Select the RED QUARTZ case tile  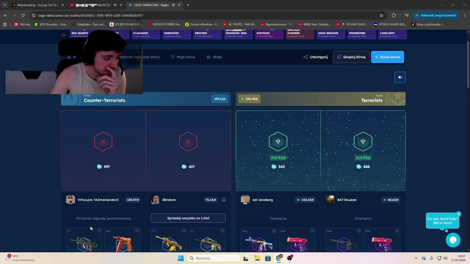pos(84,34)
